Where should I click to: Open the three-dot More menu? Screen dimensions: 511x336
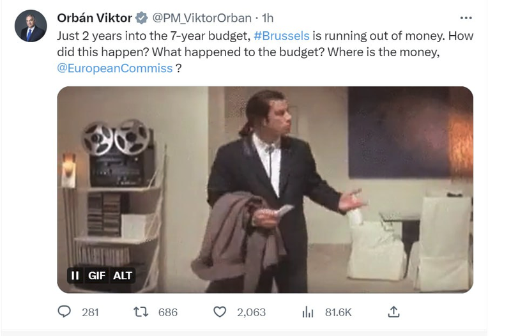click(x=467, y=18)
